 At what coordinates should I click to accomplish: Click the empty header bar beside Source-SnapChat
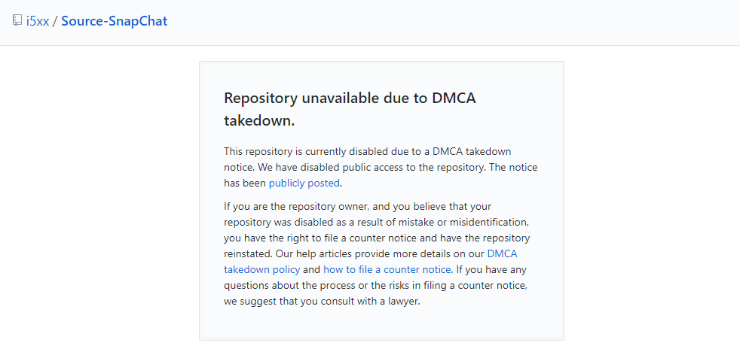pos(453,21)
